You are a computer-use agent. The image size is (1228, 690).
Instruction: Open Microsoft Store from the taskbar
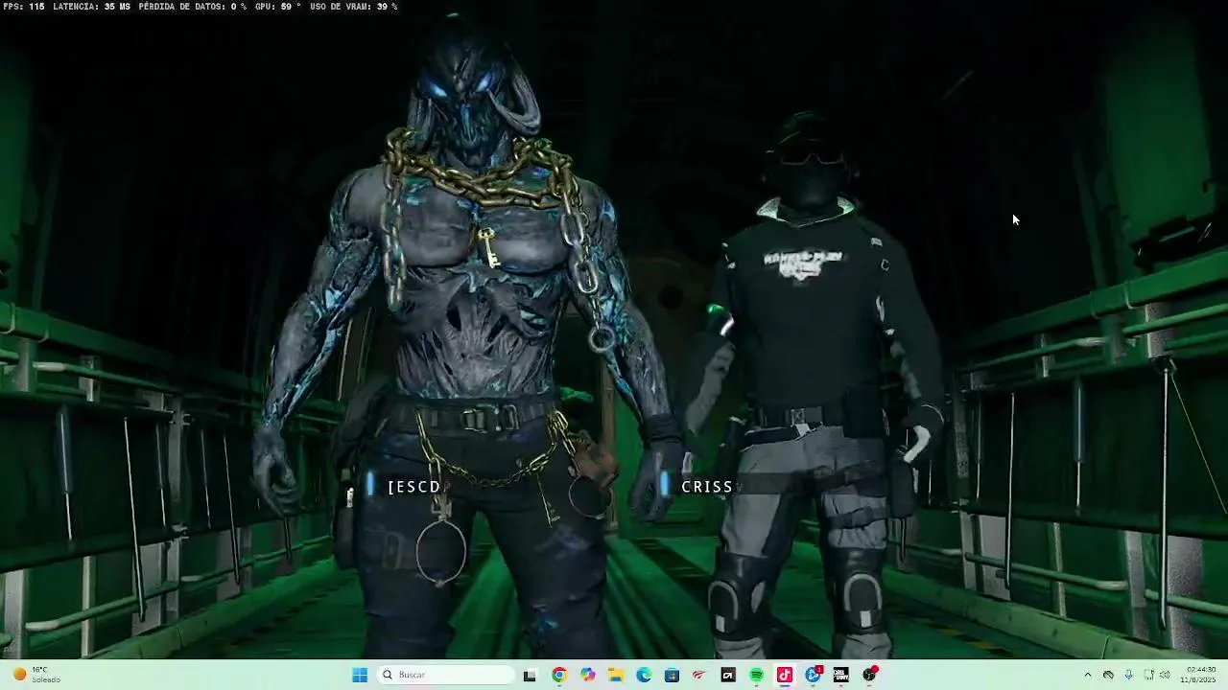click(x=672, y=675)
